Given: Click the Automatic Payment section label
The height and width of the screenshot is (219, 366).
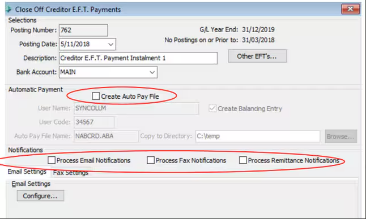Looking at the screenshot, I should click(x=36, y=90).
